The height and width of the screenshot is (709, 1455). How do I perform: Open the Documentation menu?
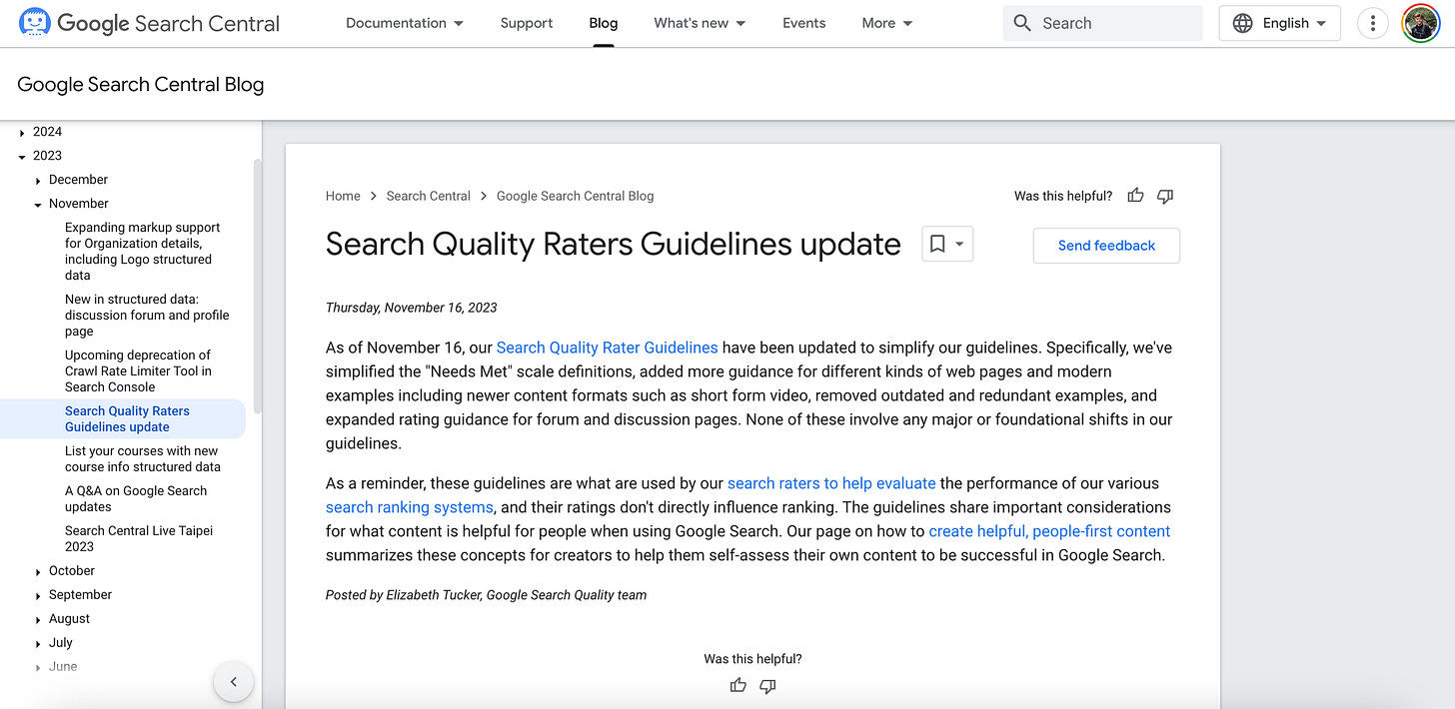pos(404,22)
